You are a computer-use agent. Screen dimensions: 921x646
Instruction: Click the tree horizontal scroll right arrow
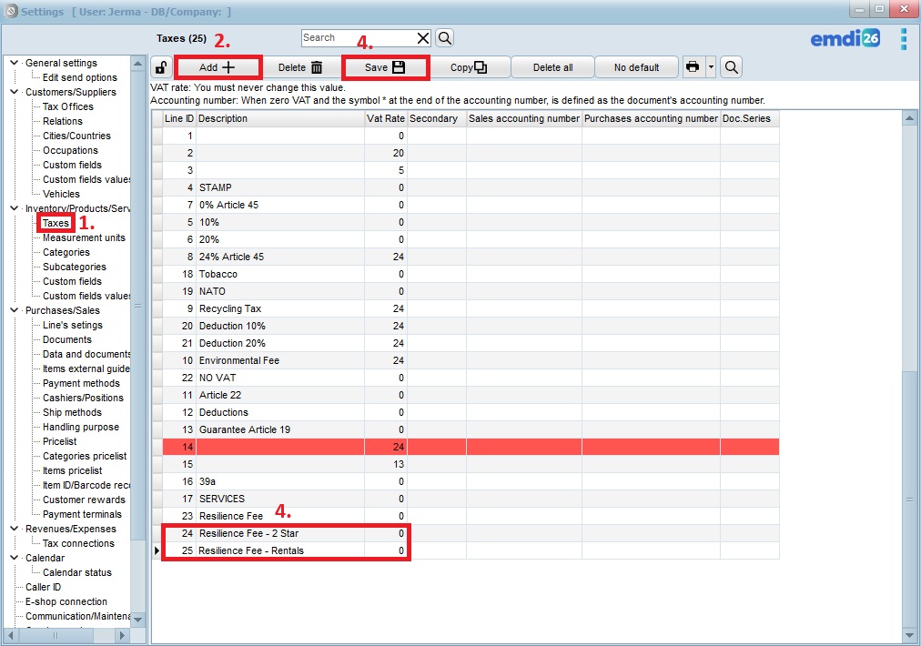tap(122, 635)
